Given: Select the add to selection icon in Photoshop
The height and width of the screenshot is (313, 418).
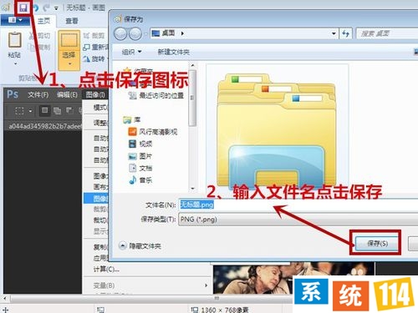Looking at the screenshot, I should (58, 111).
